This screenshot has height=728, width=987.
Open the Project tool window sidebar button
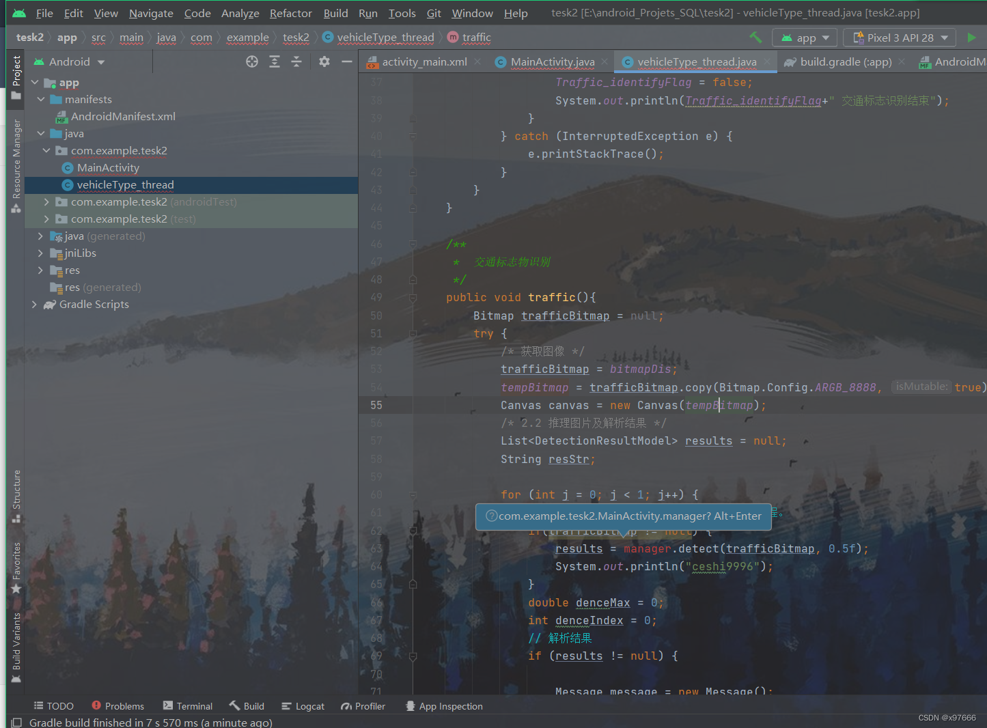tap(16, 77)
